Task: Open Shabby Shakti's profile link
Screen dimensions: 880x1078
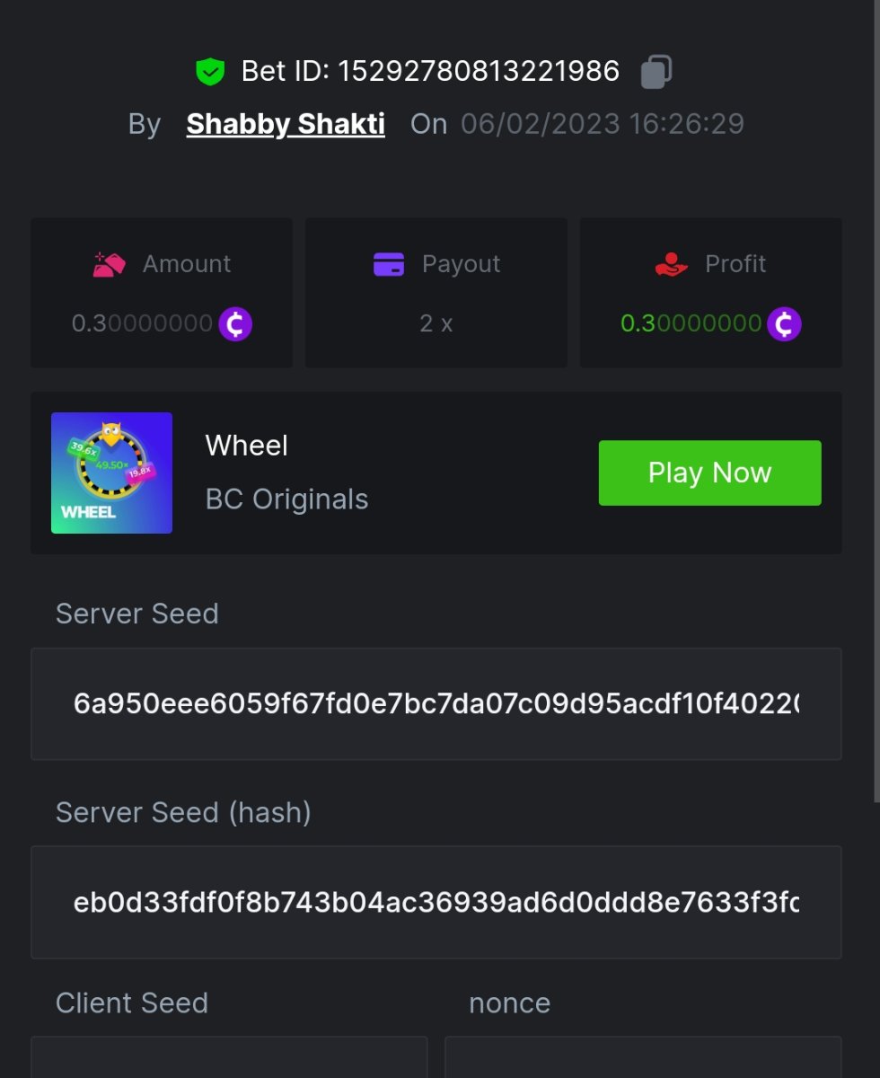Action: (x=286, y=124)
